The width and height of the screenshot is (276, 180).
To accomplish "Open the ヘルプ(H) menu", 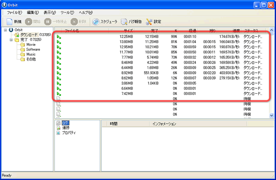I will 86,13.
